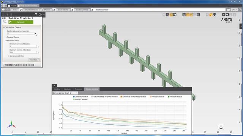This screenshot has width=243, height=136.
Task: Click the dark shaded-shape icon above the ANSYS logo
Action: pyautogui.click(x=227, y=15)
